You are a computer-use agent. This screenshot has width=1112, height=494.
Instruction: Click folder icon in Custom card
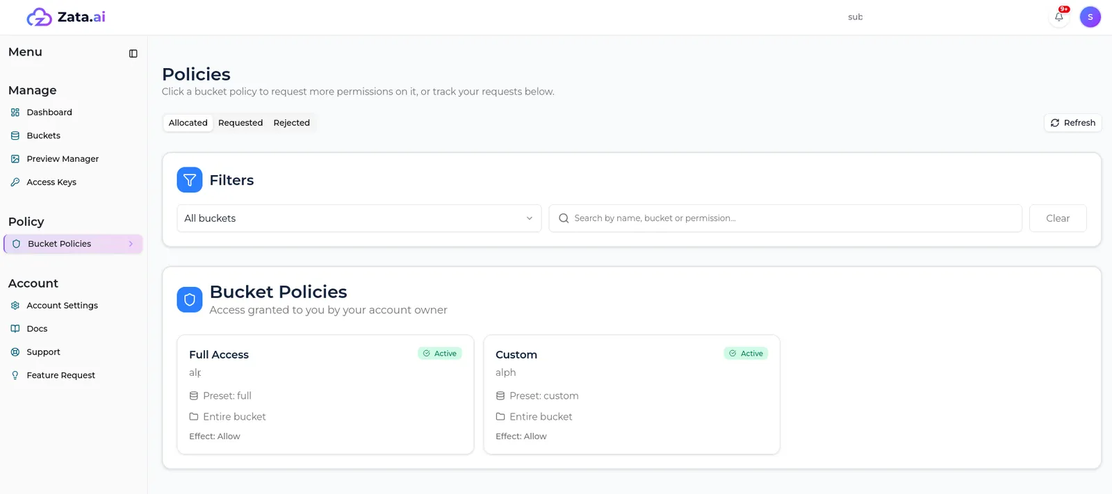(x=500, y=417)
